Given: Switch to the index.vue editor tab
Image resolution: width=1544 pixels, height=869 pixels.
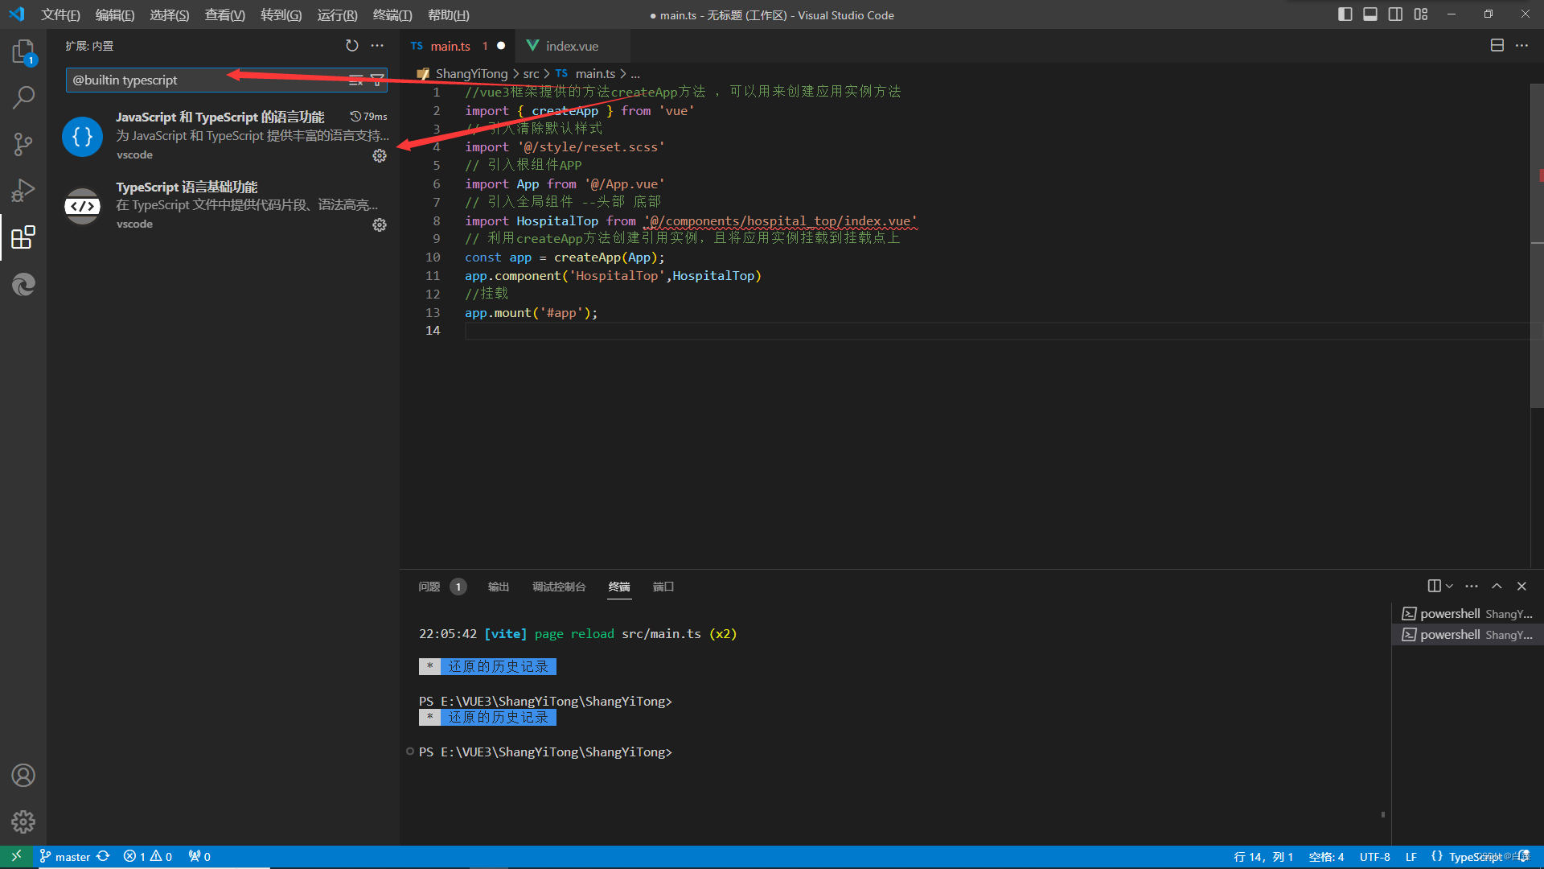Looking at the screenshot, I should pyautogui.click(x=571, y=46).
